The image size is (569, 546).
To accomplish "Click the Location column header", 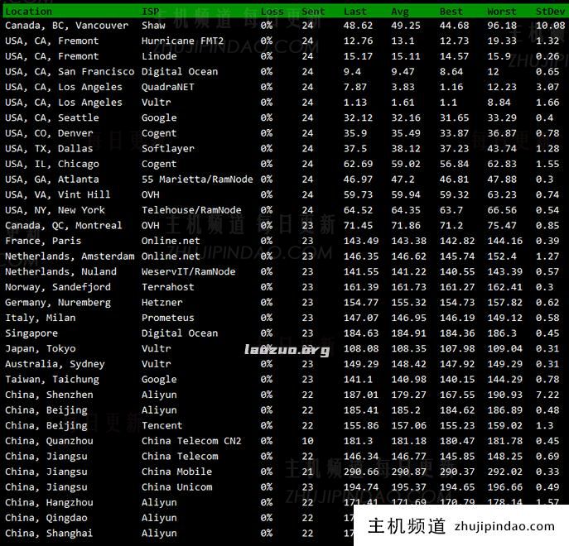I will tap(28, 12).
